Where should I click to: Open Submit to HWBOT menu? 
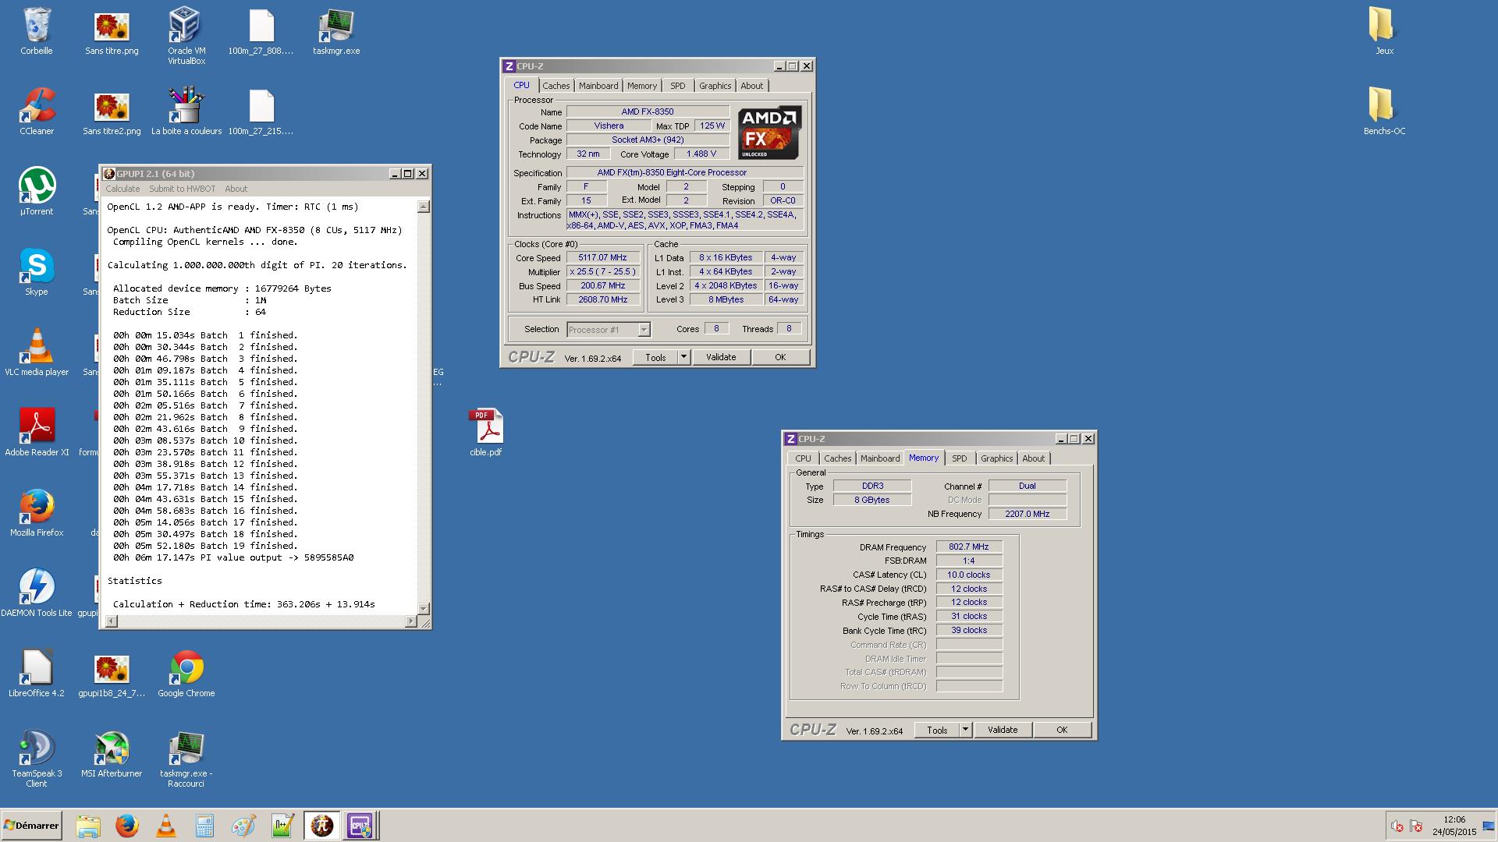[x=182, y=189]
